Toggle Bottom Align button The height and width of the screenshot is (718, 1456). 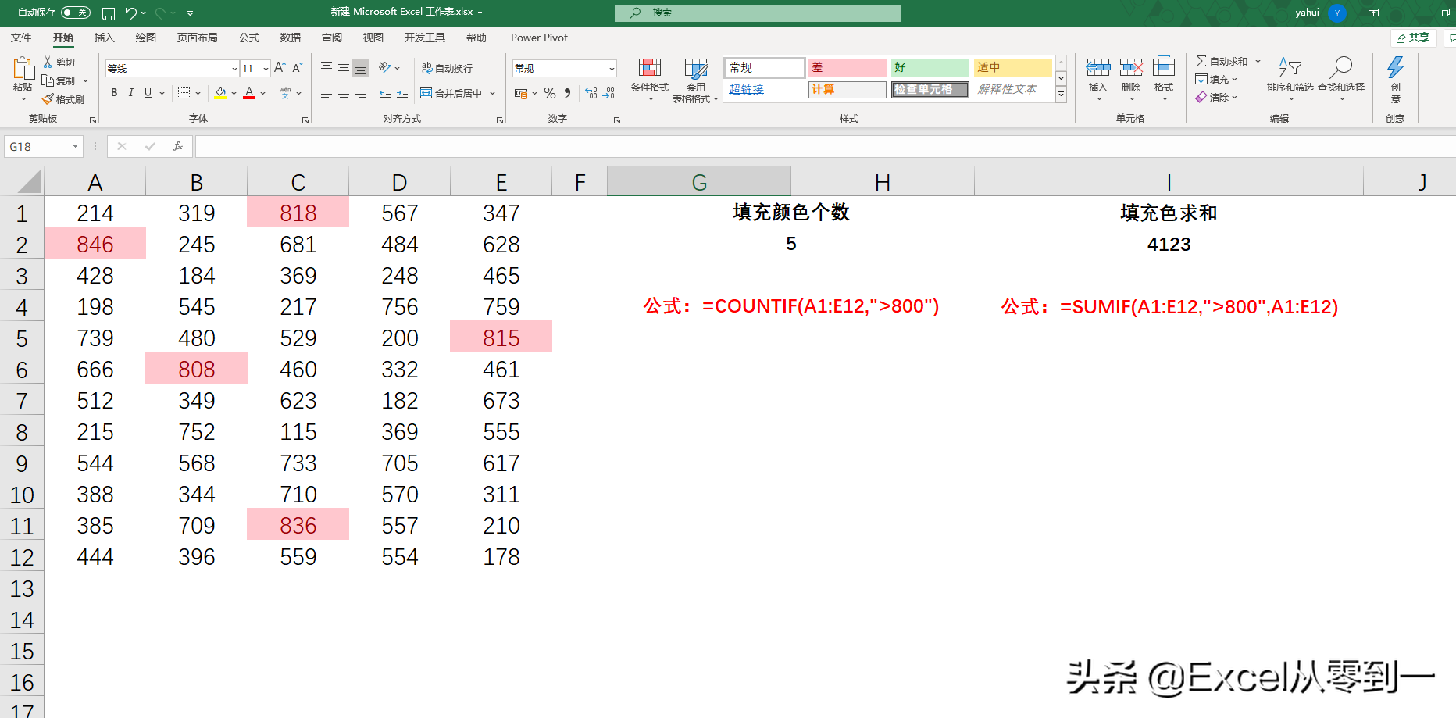pyautogui.click(x=361, y=68)
